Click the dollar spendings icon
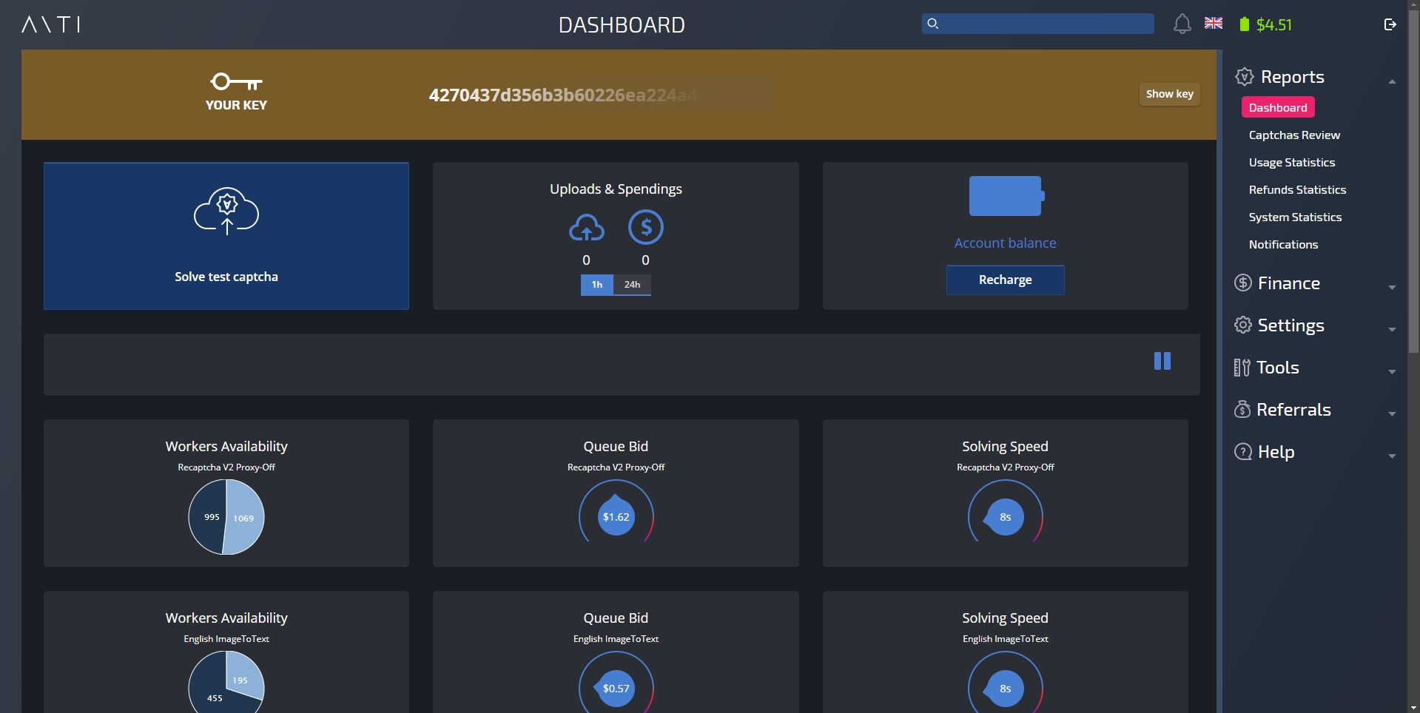The width and height of the screenshot is (1420, 713). coord(645,228)
